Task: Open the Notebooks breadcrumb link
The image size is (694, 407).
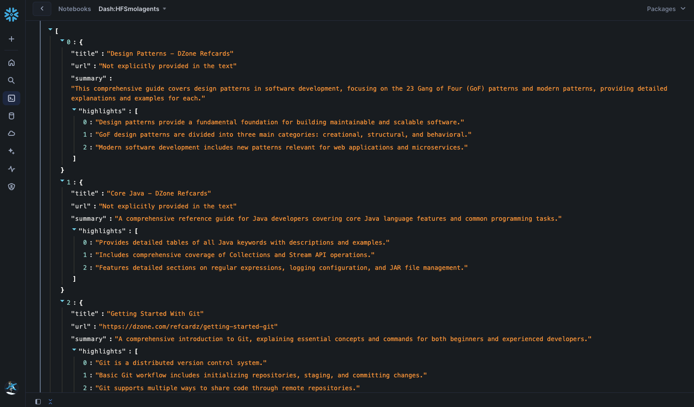Action: (x=75, y=9)
